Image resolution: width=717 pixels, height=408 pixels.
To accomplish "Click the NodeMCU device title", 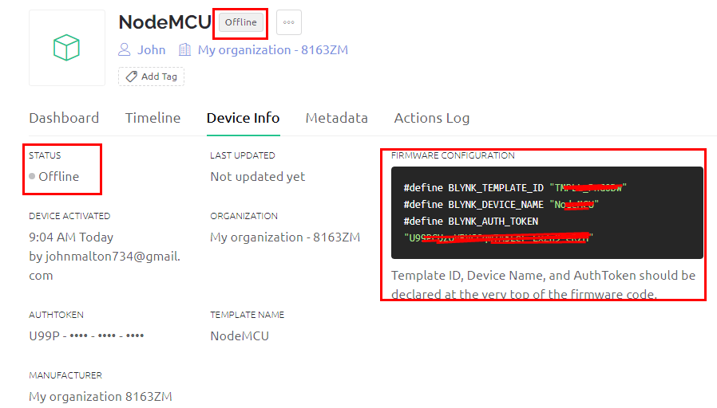I will [x=164, y=22].
